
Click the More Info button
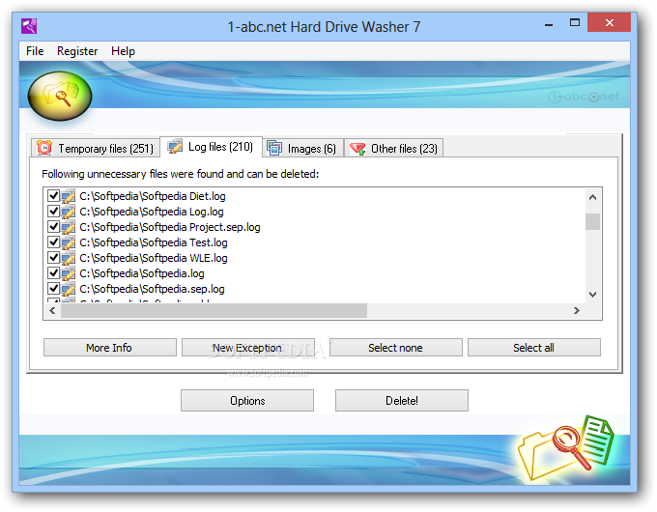point(110,348)
